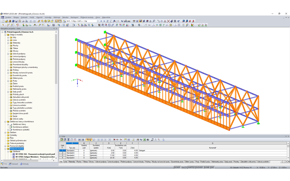Screen dimensions: 290x181
Task: Click the New file toolbar icon
Action: point(3,21)
